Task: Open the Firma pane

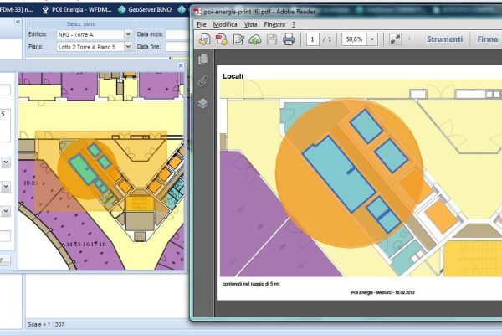Action: click(x=488, y=39)
